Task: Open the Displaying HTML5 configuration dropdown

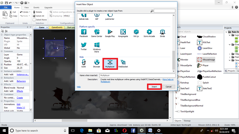Action: (69, 16)
